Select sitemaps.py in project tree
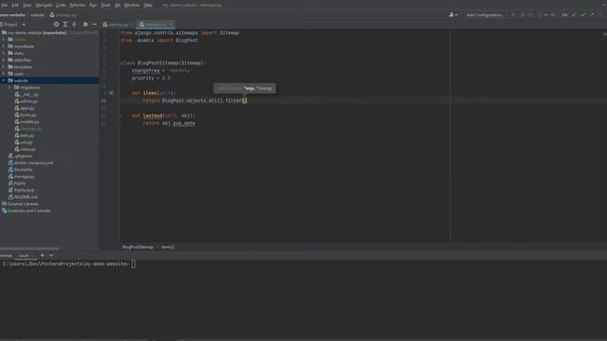The width and height of the screenshot is (607, 341). tap(28, 129)
